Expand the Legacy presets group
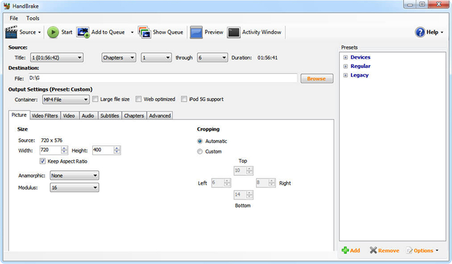This screenshot has height=264, width=452. (345, 75)
